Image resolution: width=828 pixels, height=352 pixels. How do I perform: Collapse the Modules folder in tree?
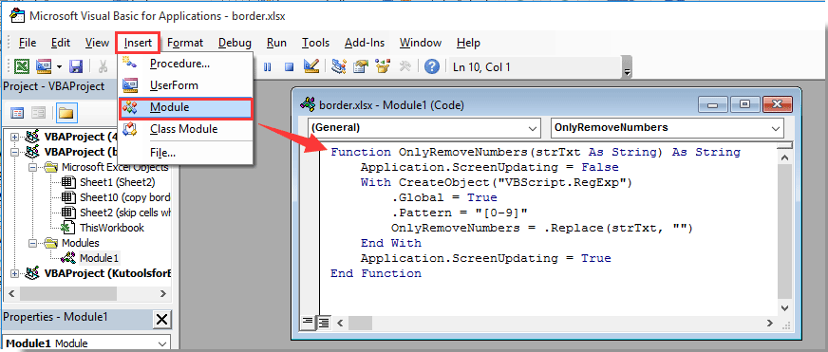coord(33,243)
